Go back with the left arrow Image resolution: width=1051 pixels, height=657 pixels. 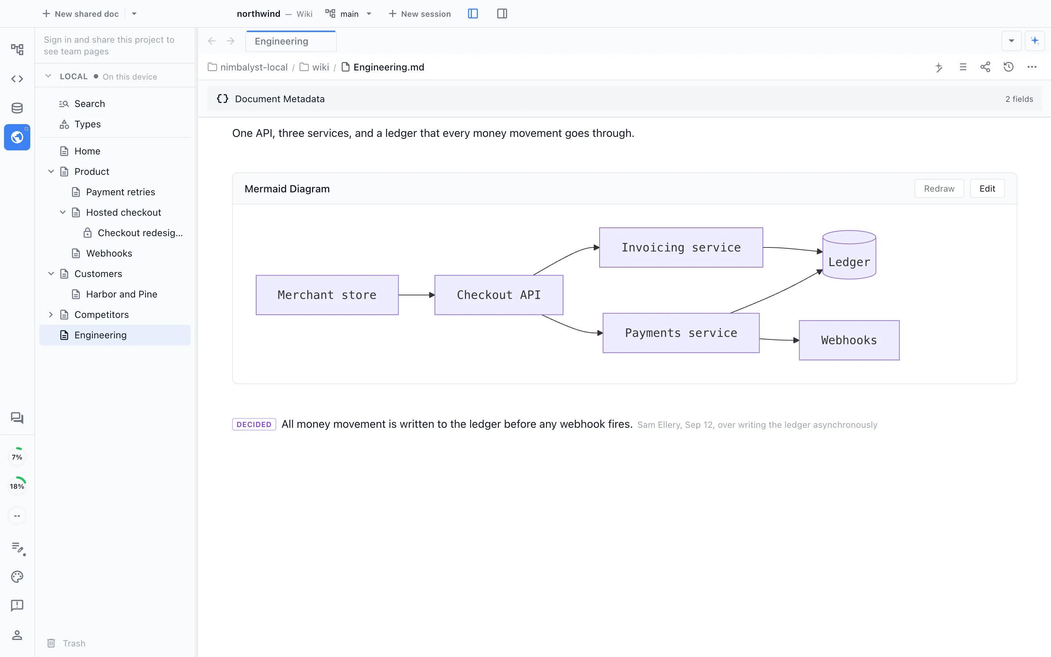(212, 41)
